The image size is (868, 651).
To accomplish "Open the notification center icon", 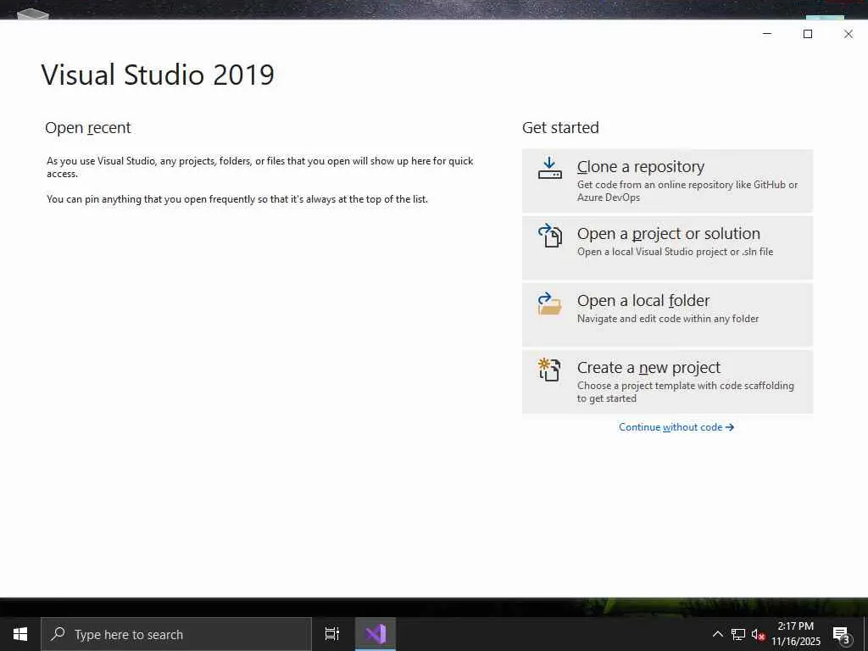I will point(842,634).
